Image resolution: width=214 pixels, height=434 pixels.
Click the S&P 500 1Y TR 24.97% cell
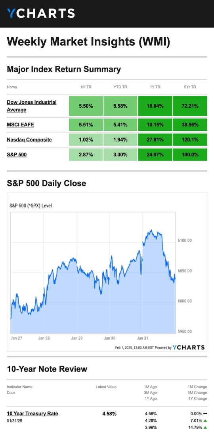[x=155, y=155]
